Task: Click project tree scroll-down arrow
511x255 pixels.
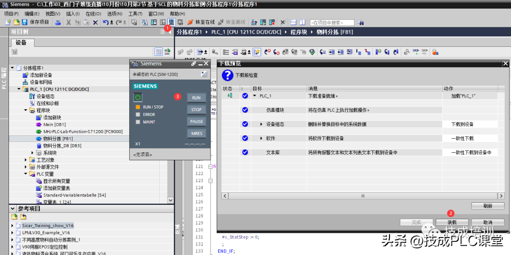Action: 170,200
